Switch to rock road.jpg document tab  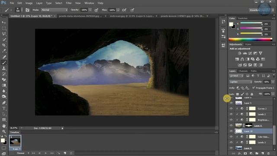click(132, 16)
